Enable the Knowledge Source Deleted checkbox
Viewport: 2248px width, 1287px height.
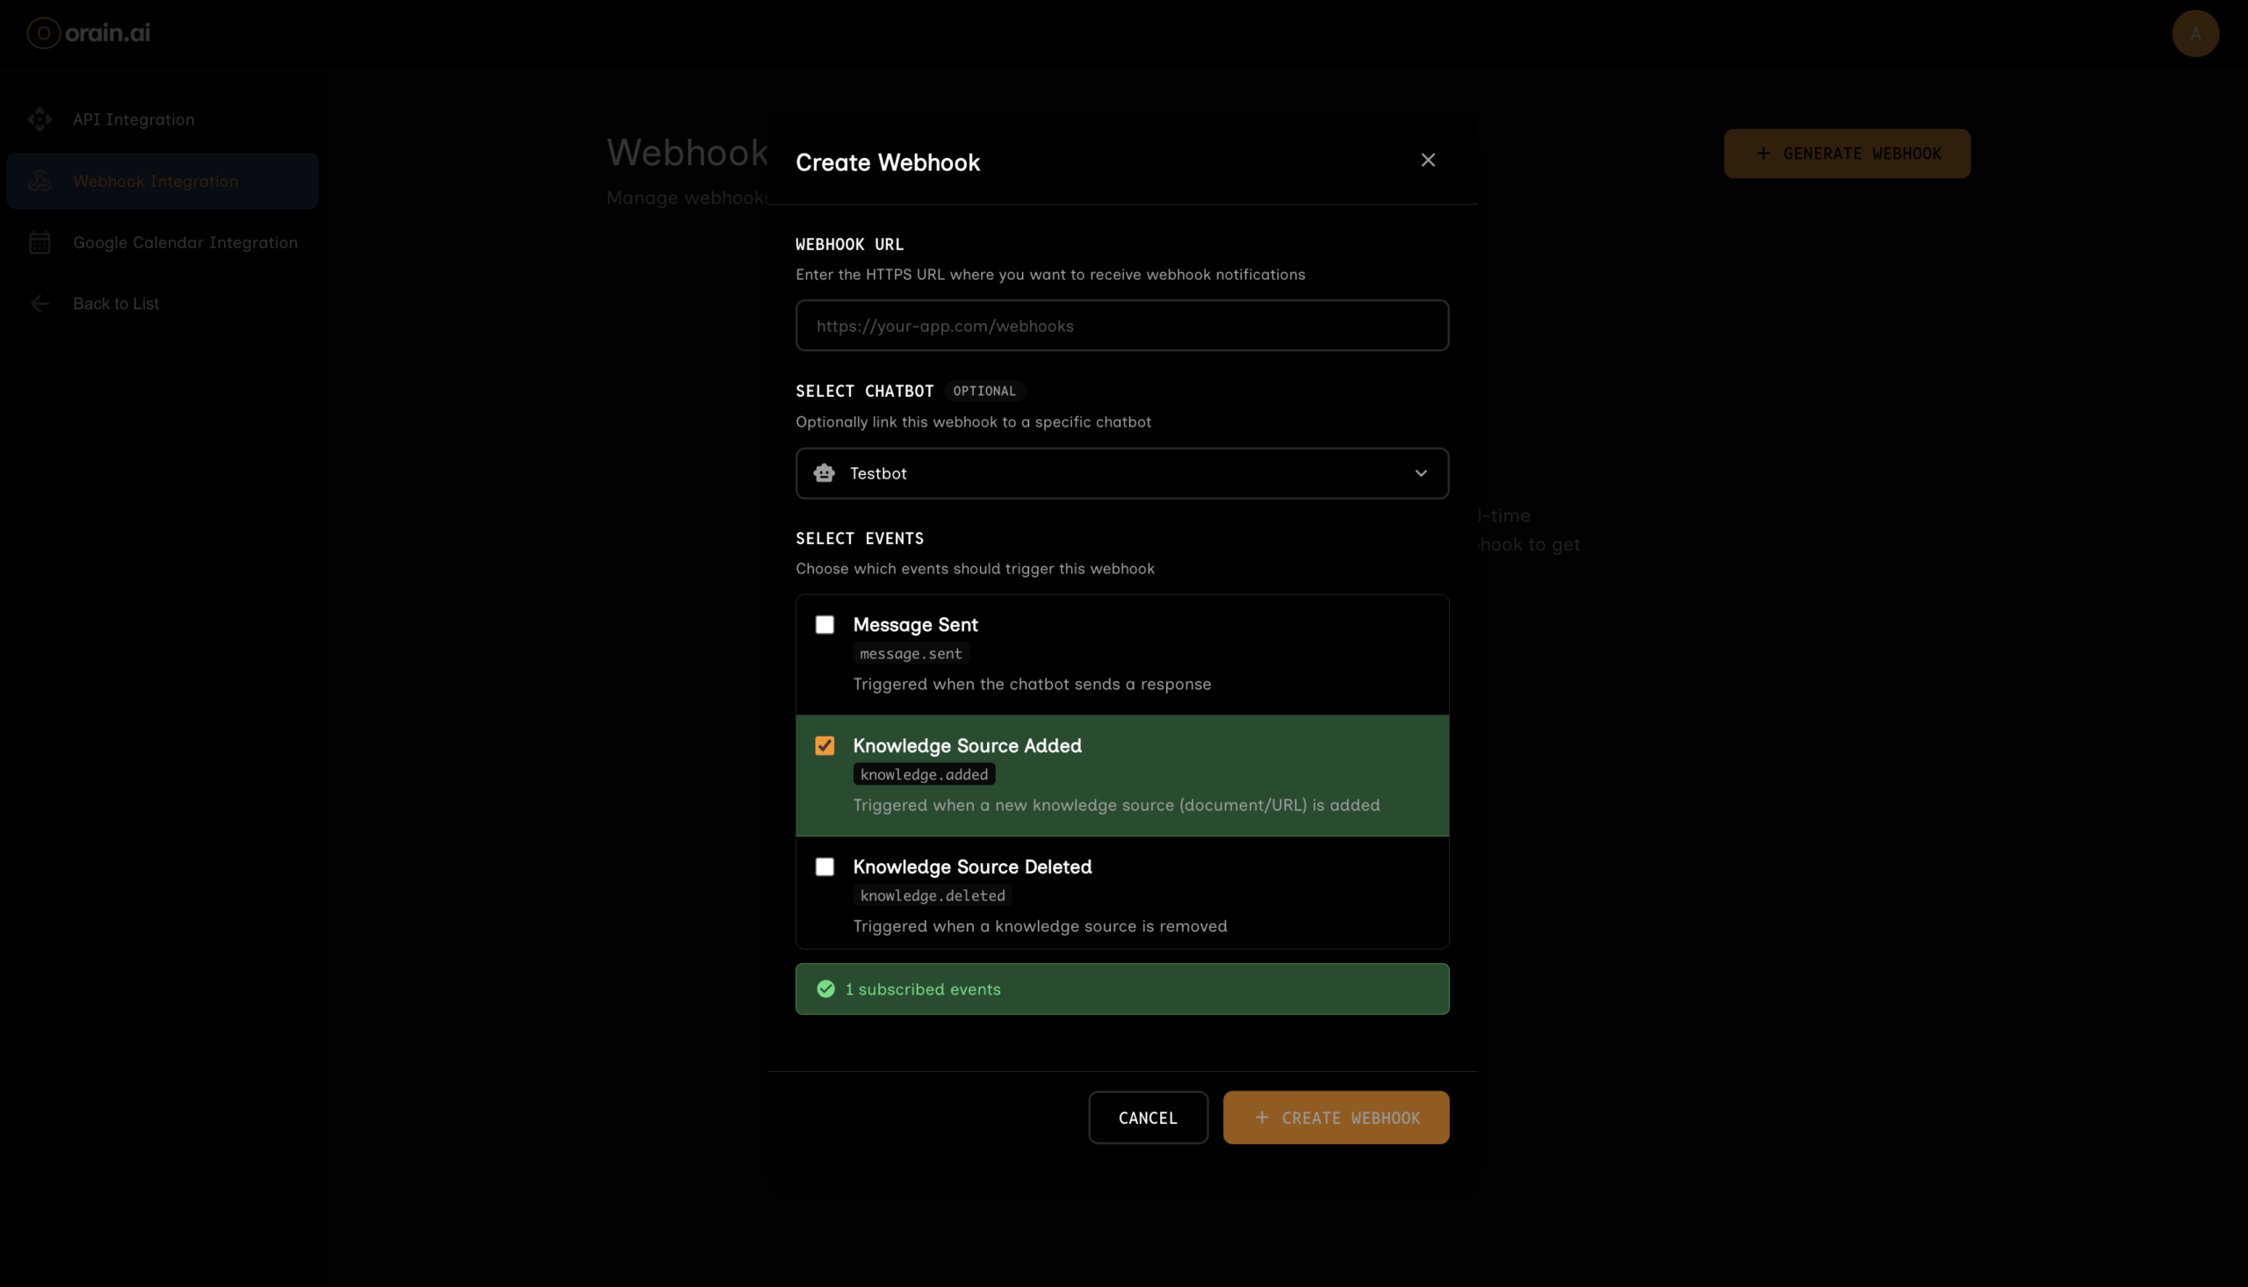pyautogui.click(x=825, y=867)
